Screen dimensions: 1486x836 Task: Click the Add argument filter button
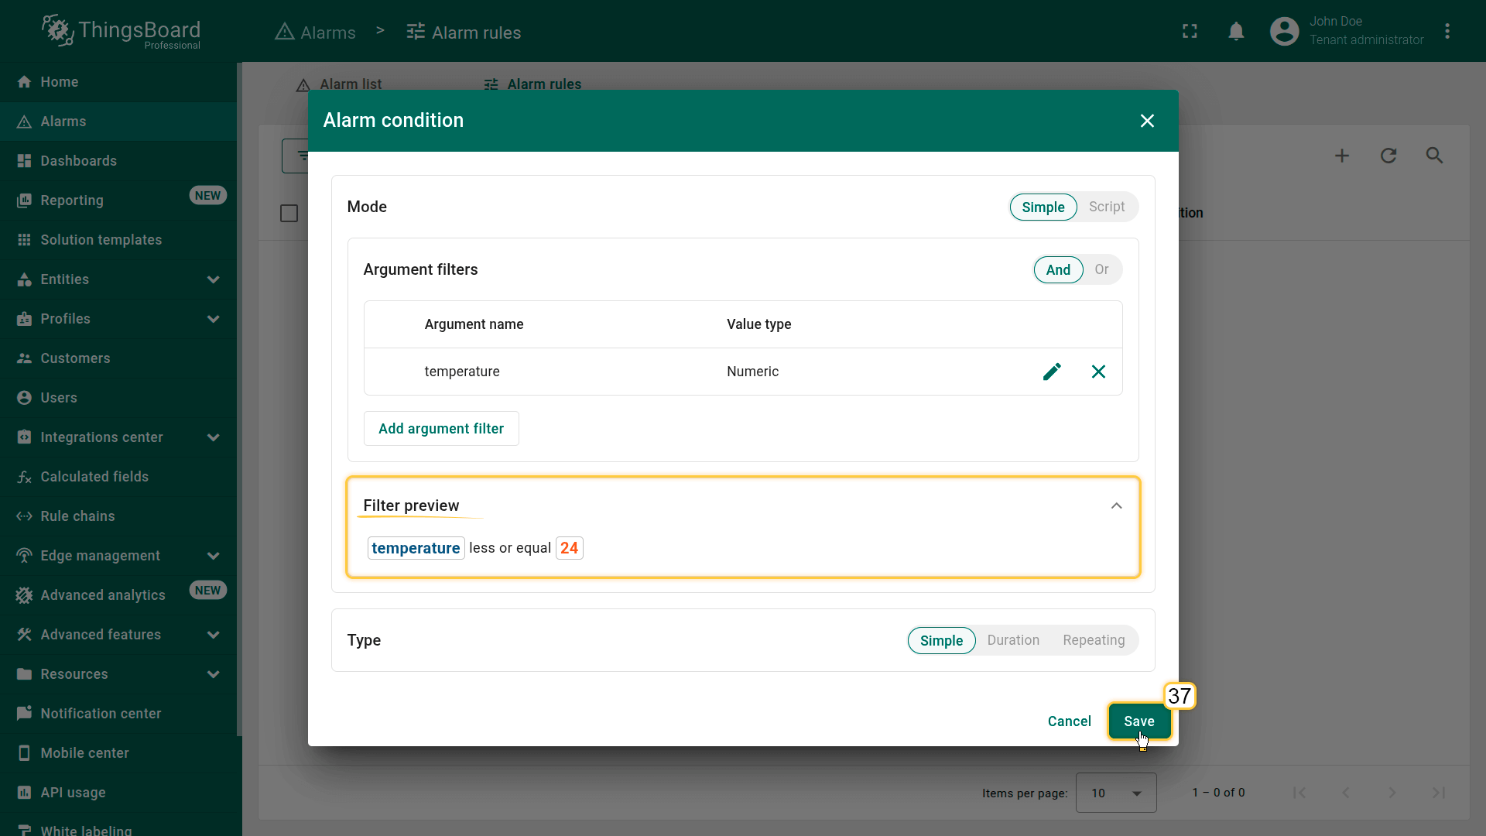click(x=441, y=429)
